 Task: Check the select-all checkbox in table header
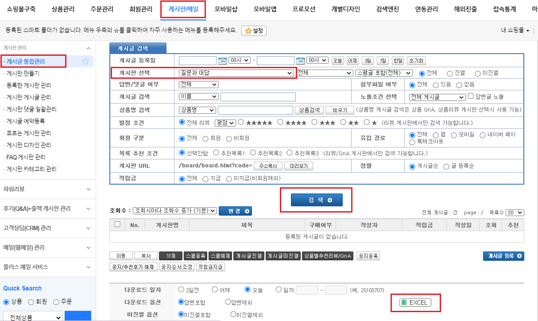click(x=117, y=224)
